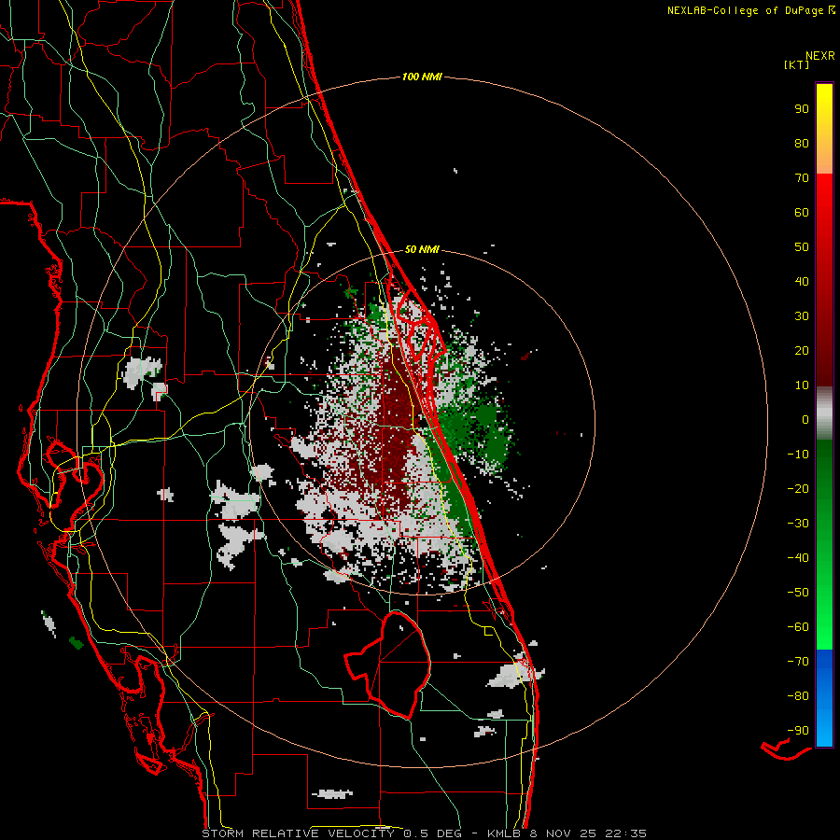Click the "50 NMI" range ring label
This screenshot has width=840, height=840.
coord(422,249)
